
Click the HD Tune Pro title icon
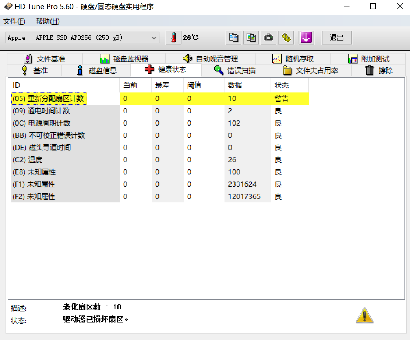[x=8, y=6]
